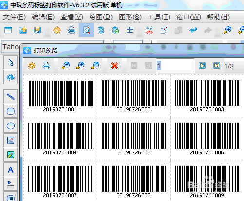Screen dimensions: 244x201
Task: Open the 编辑(E) menu
Action: pos(43,17)
